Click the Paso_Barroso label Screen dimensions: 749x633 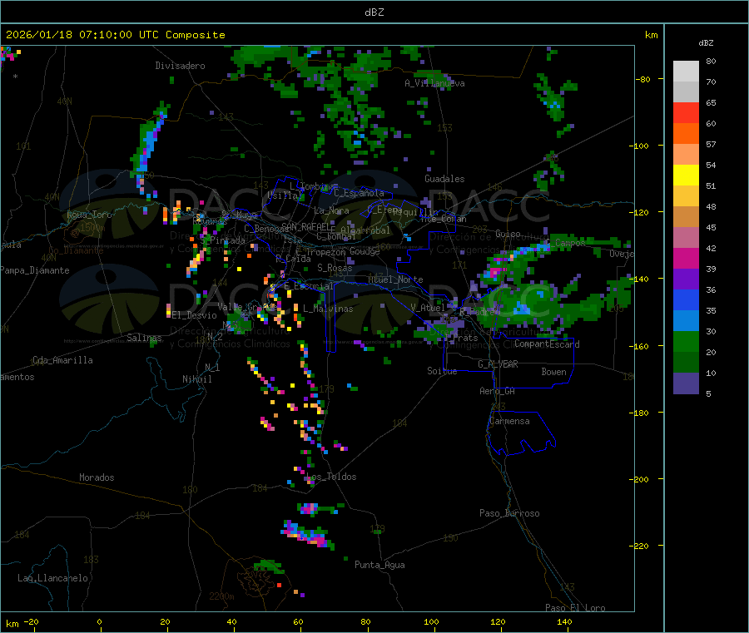click(x=509, y=513)
